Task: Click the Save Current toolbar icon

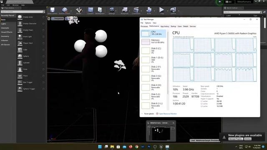Action: 52,11
